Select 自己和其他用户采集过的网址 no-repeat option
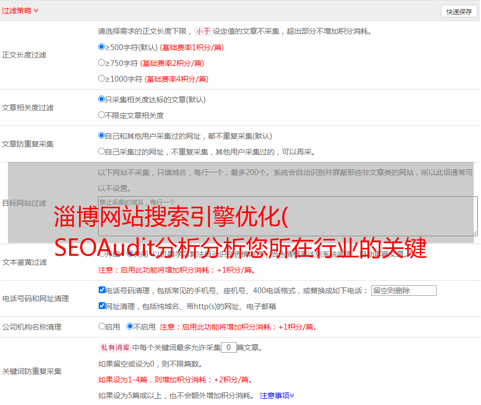481x405 pixels. tap(102, 136)
